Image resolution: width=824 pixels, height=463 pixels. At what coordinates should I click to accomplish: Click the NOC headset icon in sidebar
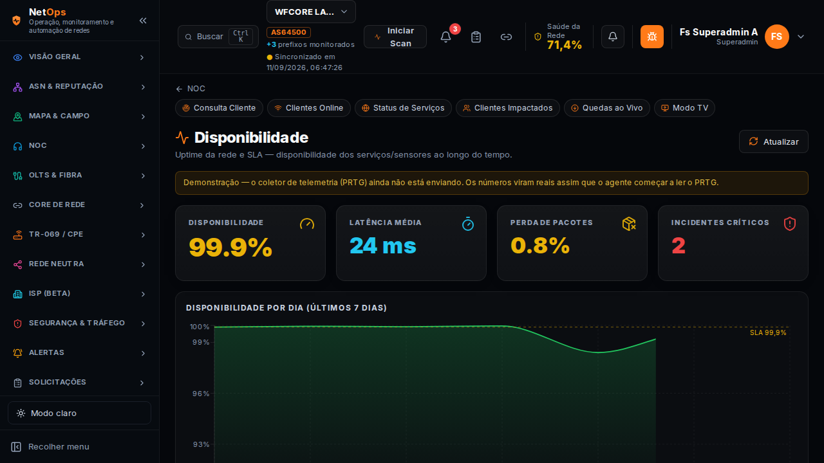click(17, 146)
